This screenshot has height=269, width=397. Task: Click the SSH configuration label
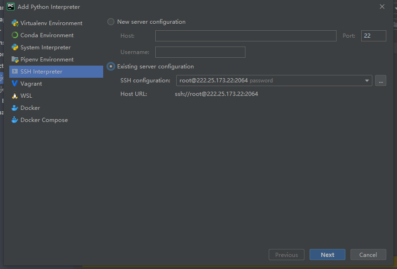[x=146, y=81]
